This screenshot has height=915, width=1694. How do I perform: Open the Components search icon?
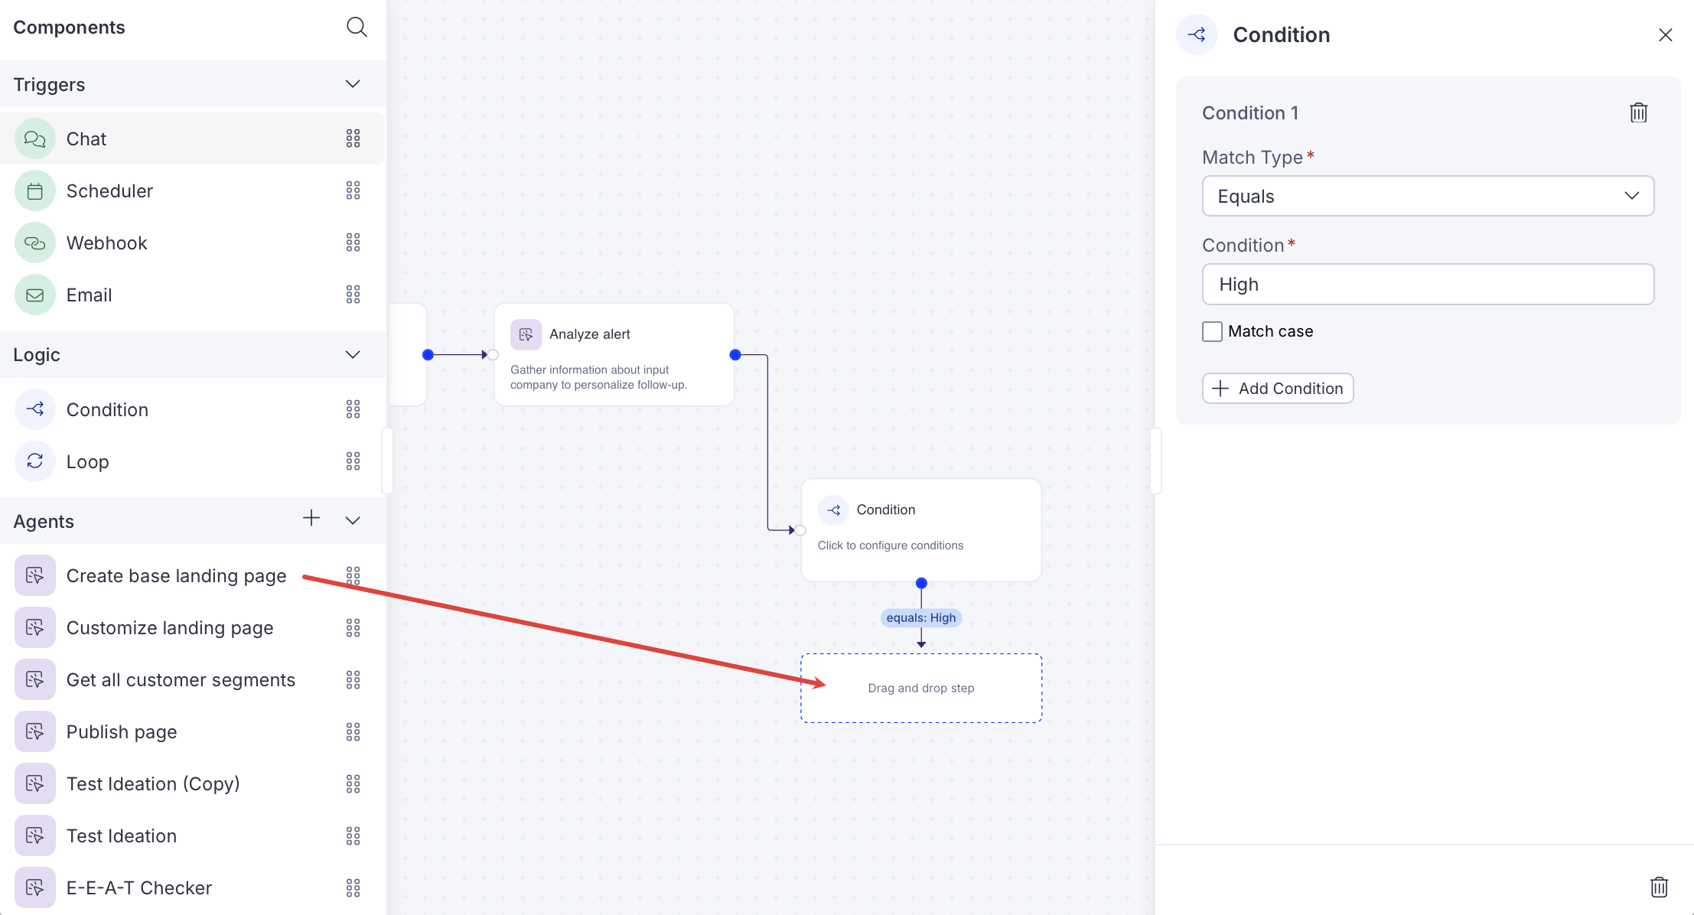tap(357, 27)
